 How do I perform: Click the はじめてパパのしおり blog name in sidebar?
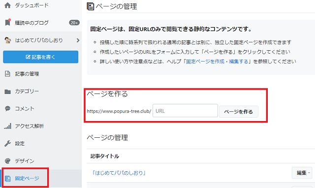pos(39,40)
